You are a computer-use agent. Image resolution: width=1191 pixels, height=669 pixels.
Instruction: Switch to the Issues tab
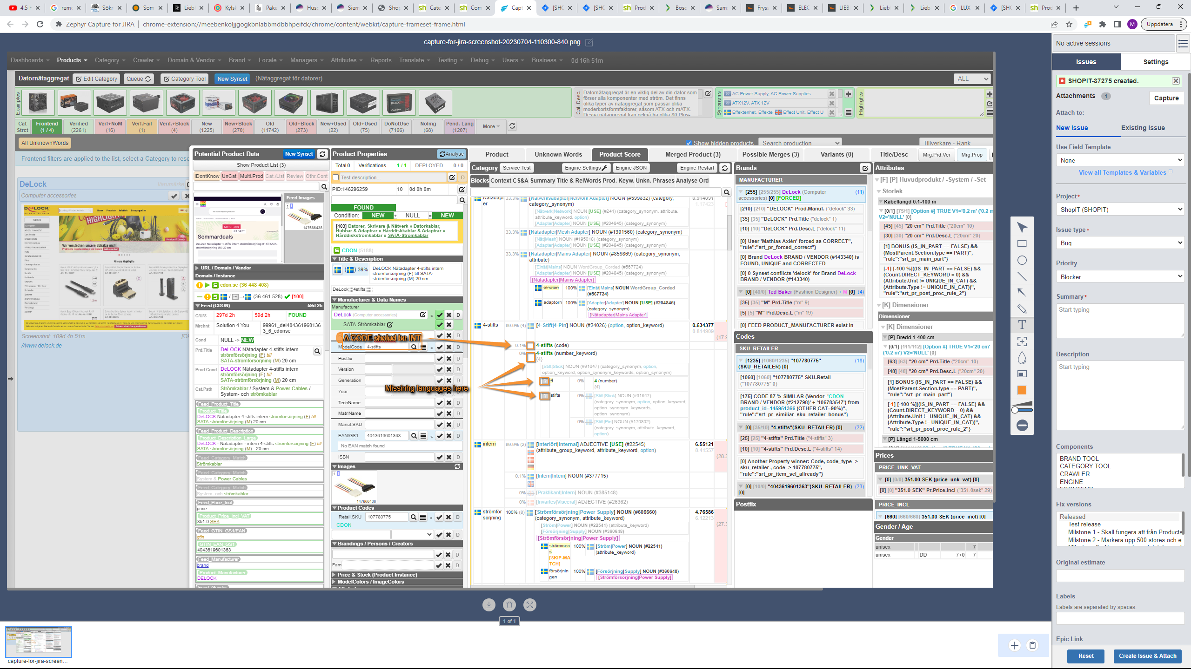click(x=1086, y=62)
